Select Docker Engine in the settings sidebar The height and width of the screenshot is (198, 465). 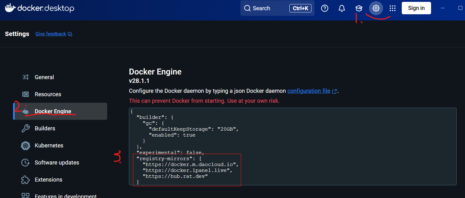point(60,111)
